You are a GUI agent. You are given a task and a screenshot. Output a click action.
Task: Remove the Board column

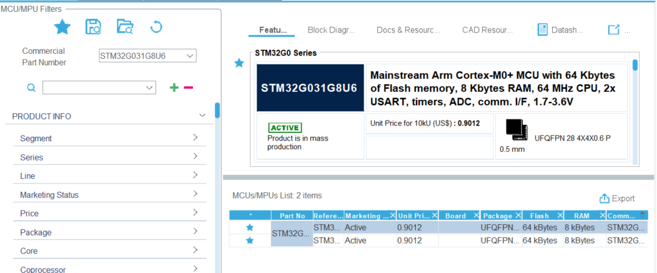click(x=477, y=216)
